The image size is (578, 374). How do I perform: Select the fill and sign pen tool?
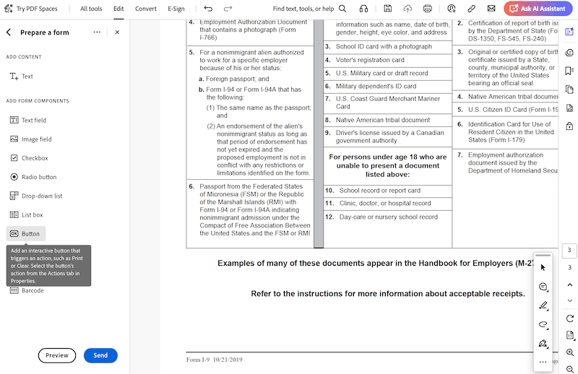[x=543, y=344]
